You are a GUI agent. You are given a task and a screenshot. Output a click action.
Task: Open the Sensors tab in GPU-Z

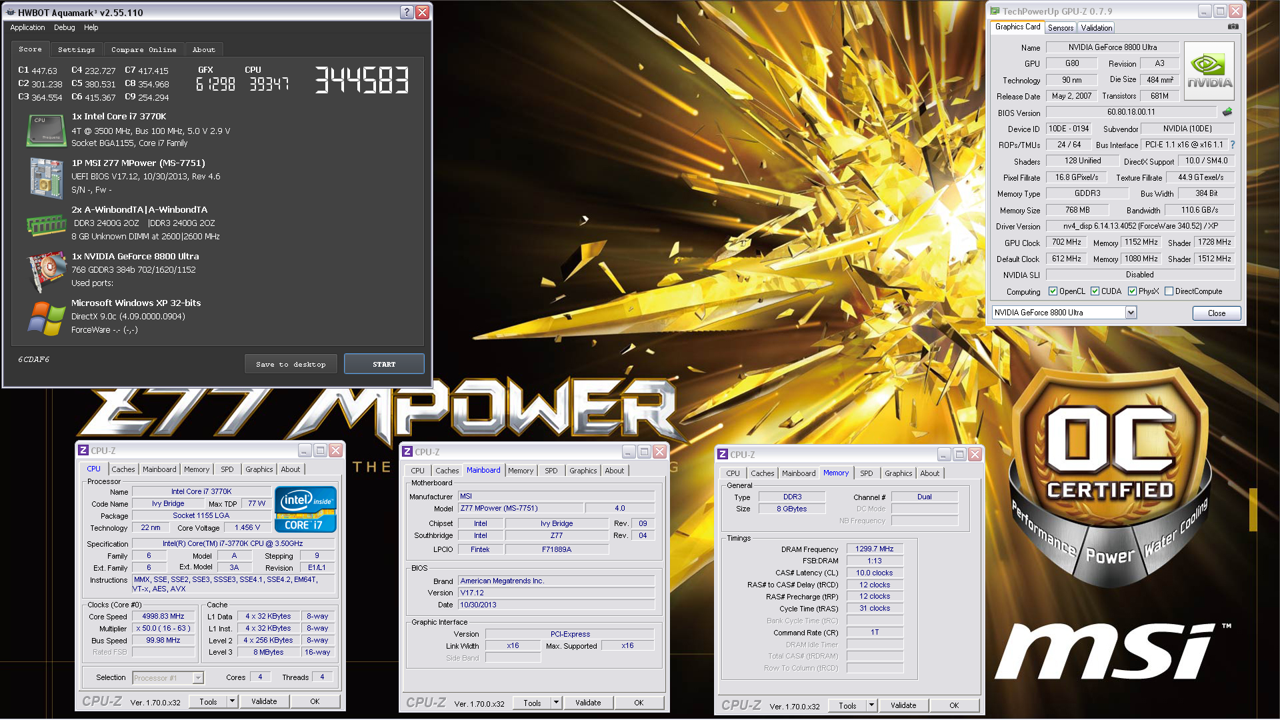(1060, 28)
